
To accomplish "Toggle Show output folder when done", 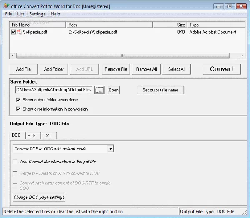I will tap(18, 100).
